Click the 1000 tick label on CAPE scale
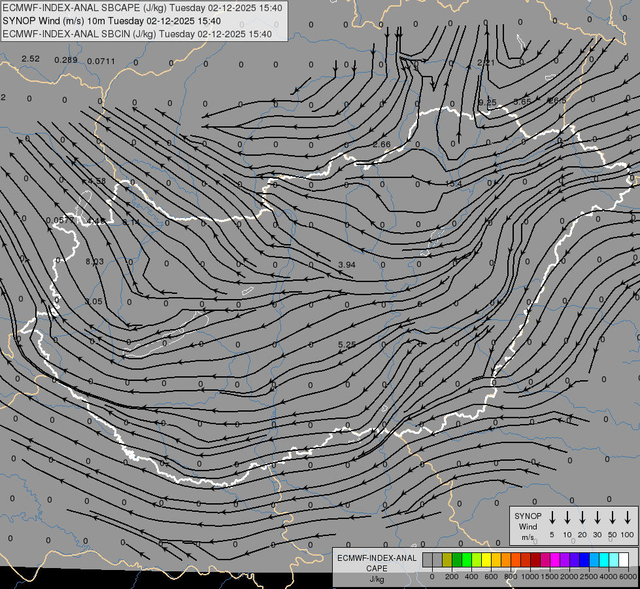This screenshot has height=589, width=640. pyautogui.click(x=530, y=577)
